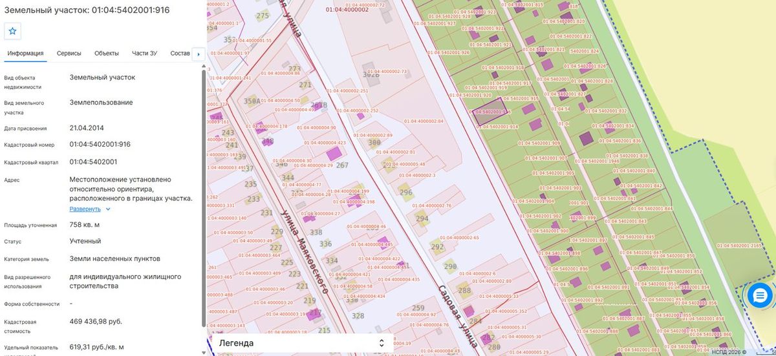
Task: Click the info panel vertical scrollbar
Action: click(x=204, y=198)
